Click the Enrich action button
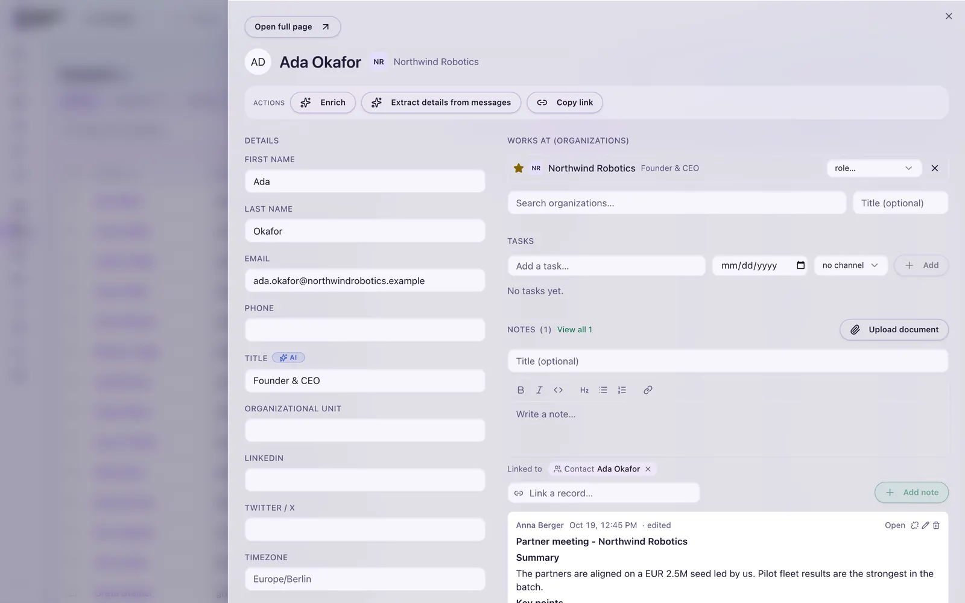This screenshot has width=965, height=603. [x=323, y=103]
